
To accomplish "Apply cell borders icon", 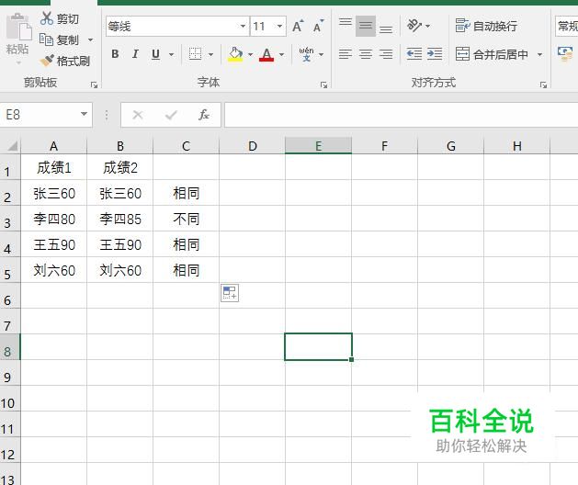I will pyautogui.click(x=195, y=54).
